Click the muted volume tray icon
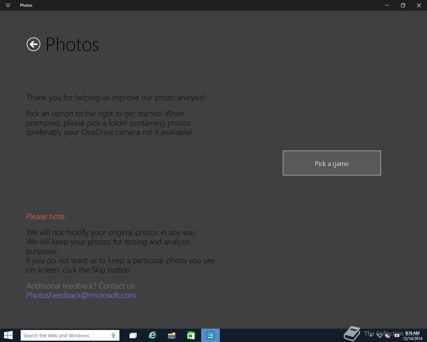This screenshot has width=427, height=342. point(388,336)
